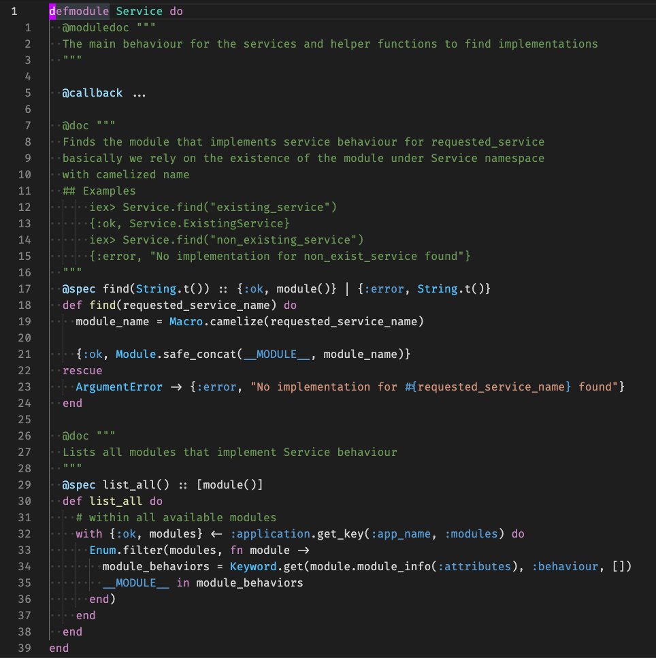
Task: Click the 'Lists all modules that implement' doc line
Action: coord(229,453)
